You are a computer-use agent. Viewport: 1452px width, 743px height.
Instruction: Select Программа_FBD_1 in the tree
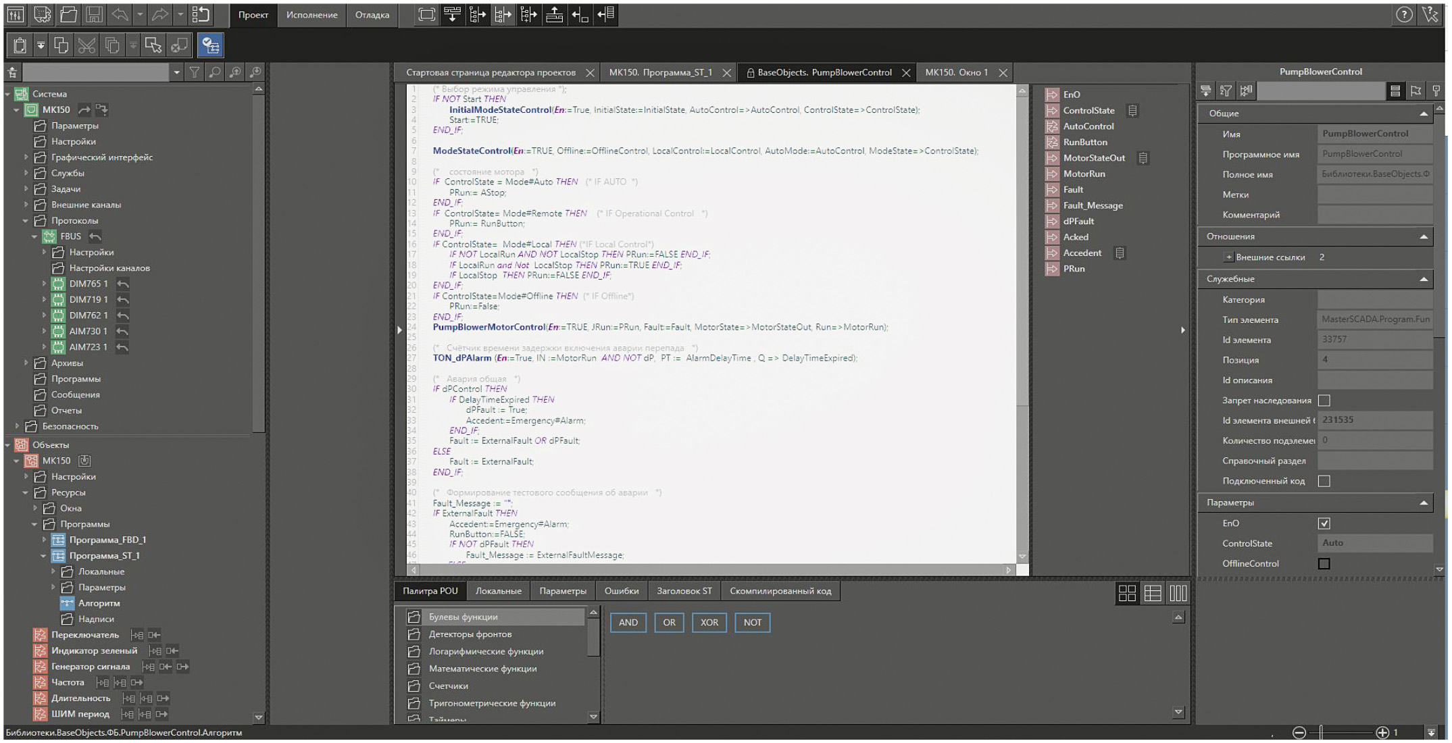107,540
